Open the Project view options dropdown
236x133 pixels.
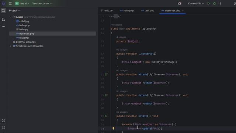point(14,11)
